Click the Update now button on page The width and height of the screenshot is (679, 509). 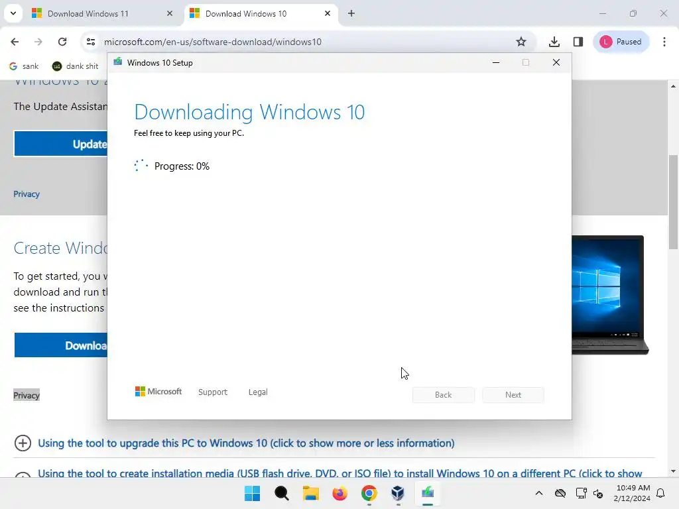click(60, 144)
